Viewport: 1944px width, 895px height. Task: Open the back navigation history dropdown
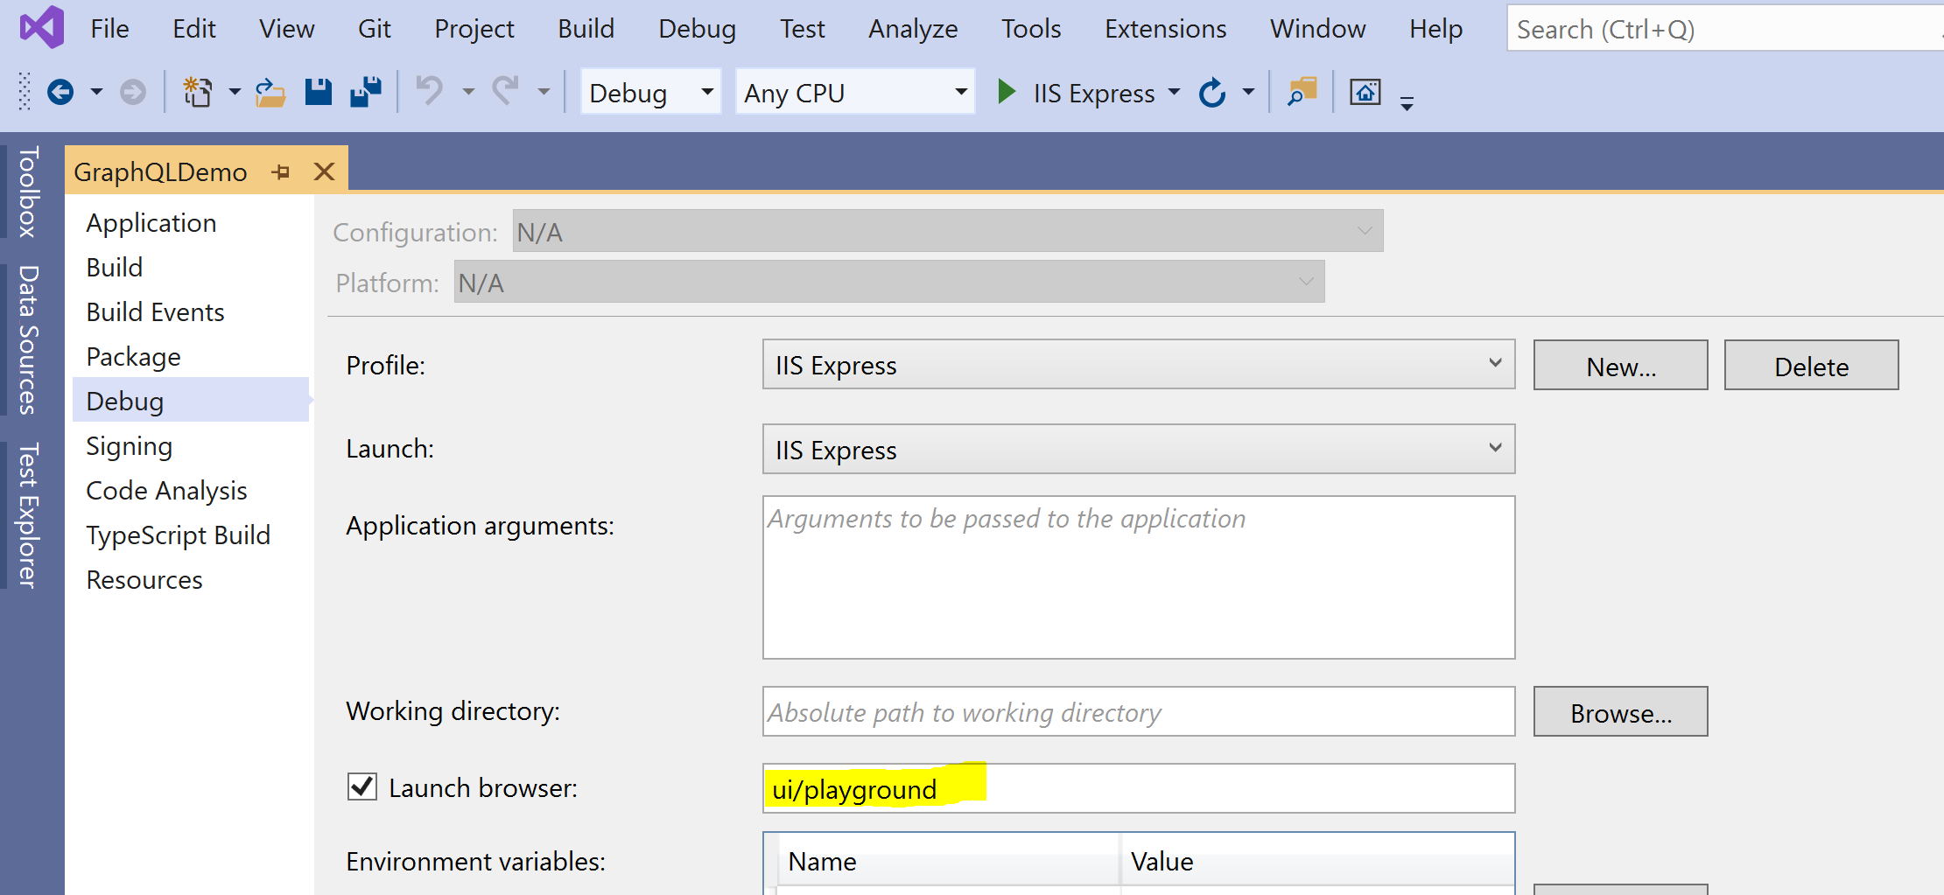tap(96, 92)
